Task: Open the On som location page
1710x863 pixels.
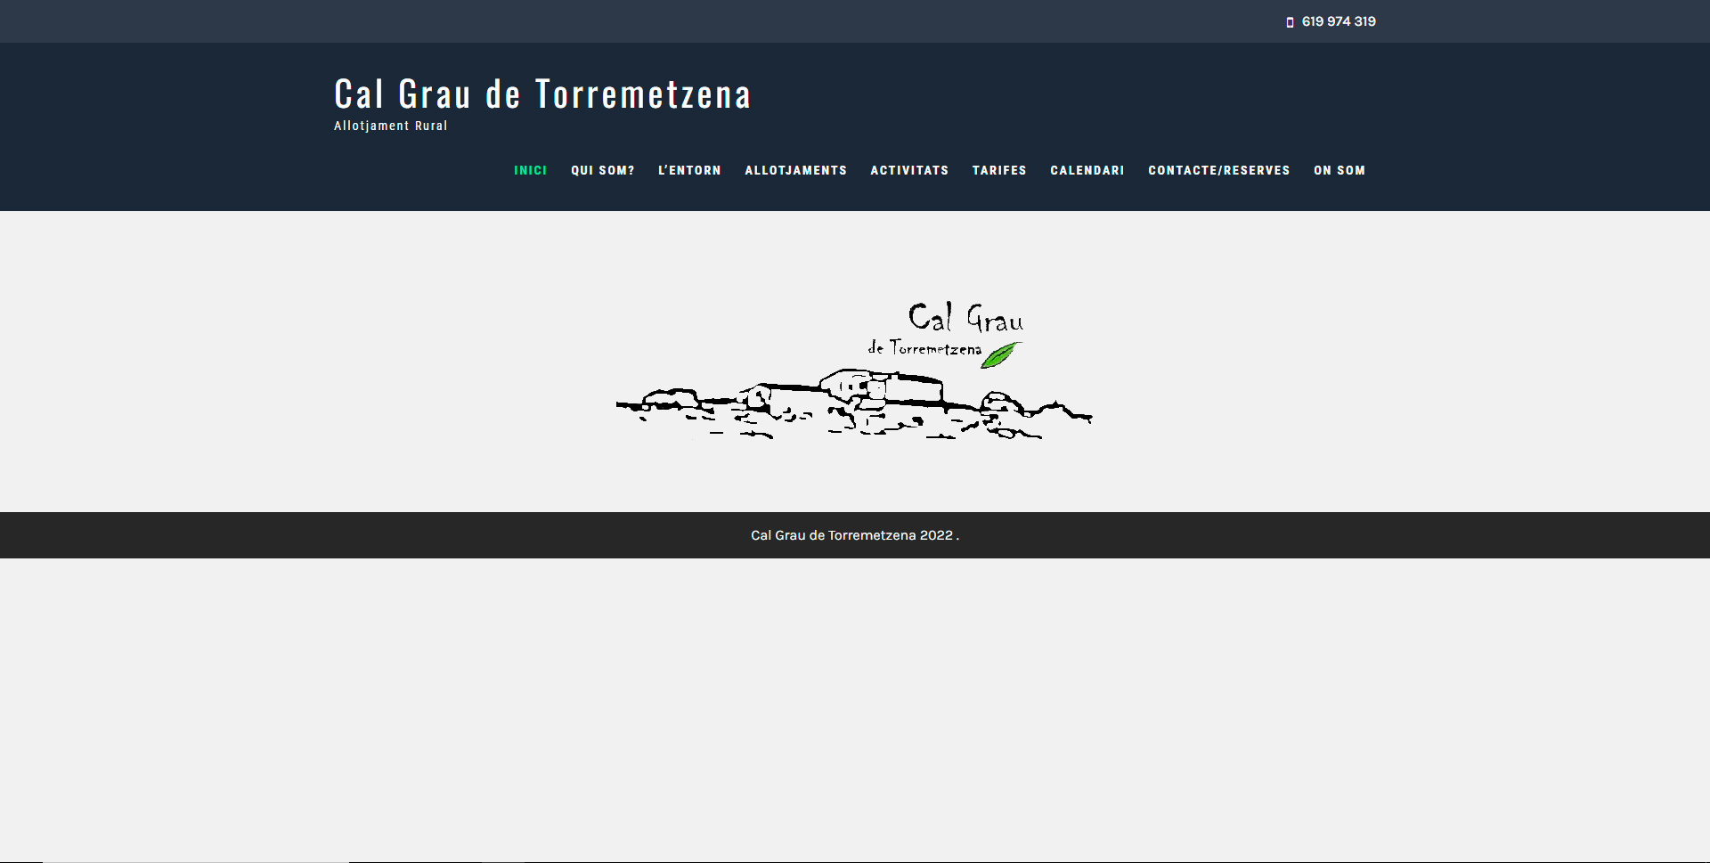Action: [1339, 170]
